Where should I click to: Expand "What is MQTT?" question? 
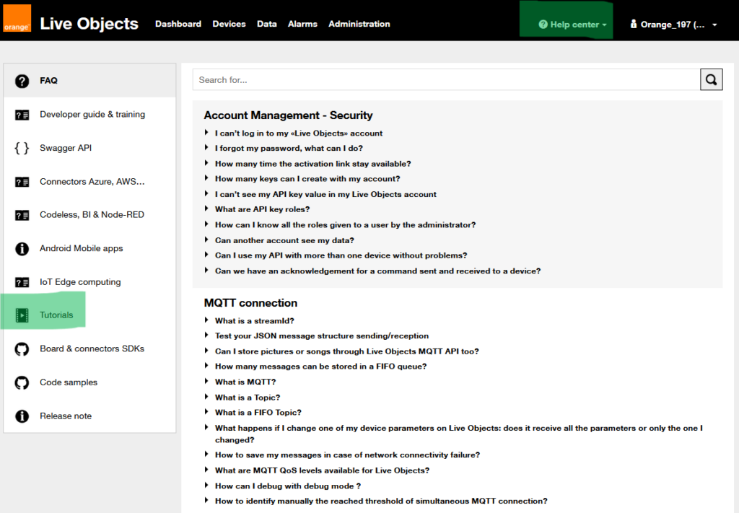(x=245, y=382)
